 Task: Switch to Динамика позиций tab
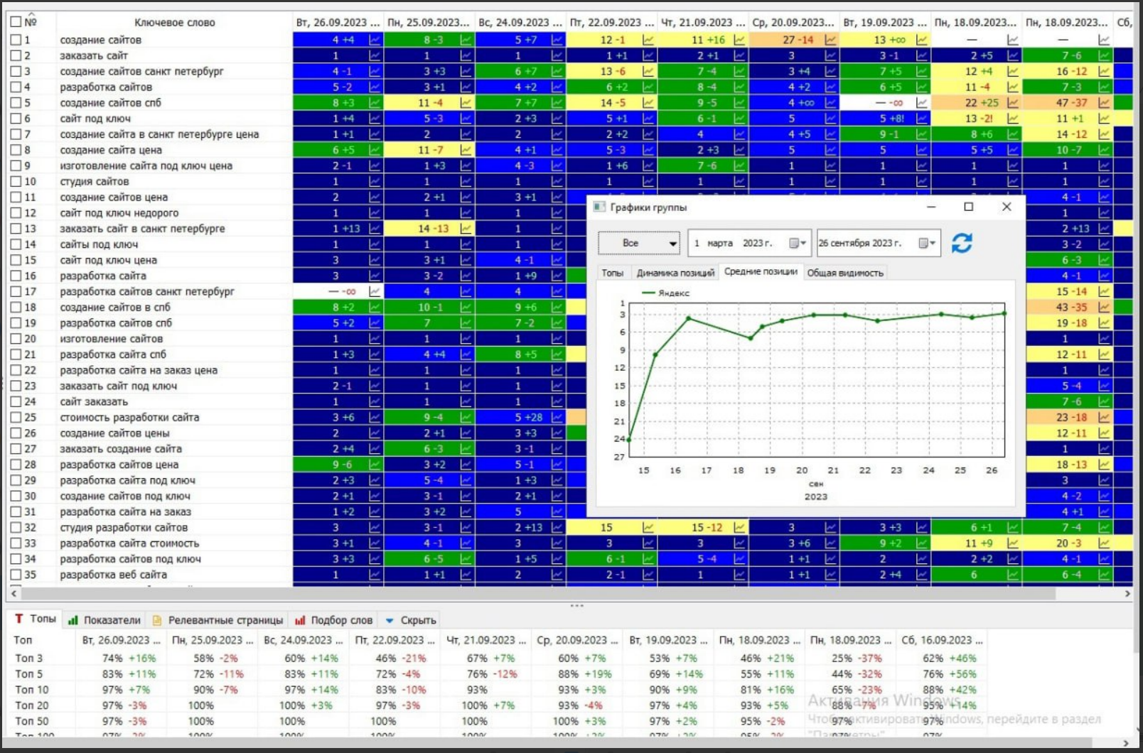tap(675, 273)
